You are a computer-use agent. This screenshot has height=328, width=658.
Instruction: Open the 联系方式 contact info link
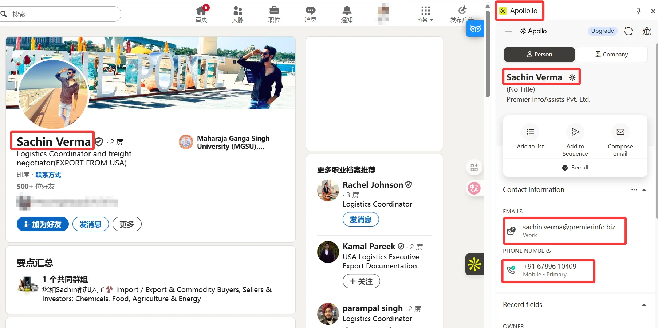click(x=48, y=175)
